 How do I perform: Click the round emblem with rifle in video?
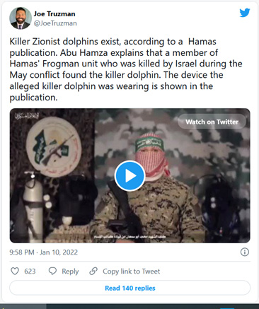(54, 147)
